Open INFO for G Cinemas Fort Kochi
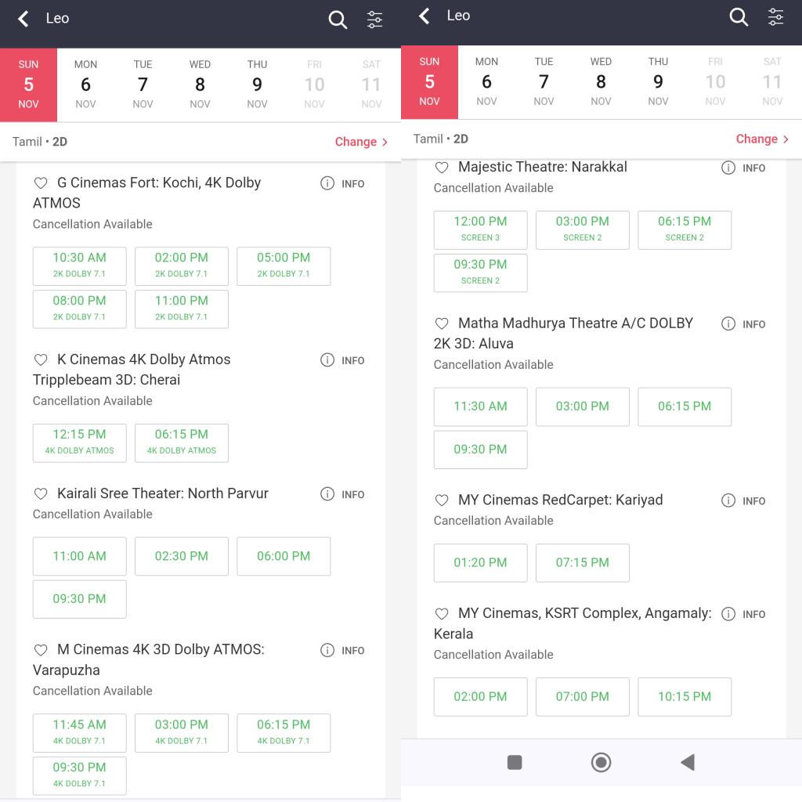 click(343, 183)
